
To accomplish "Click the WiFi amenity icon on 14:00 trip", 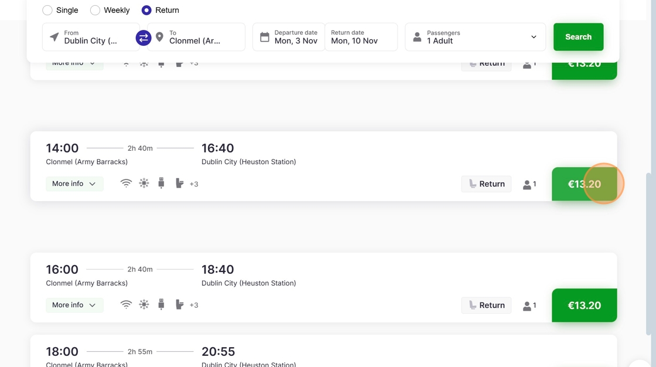I will [x=126, y=183].
